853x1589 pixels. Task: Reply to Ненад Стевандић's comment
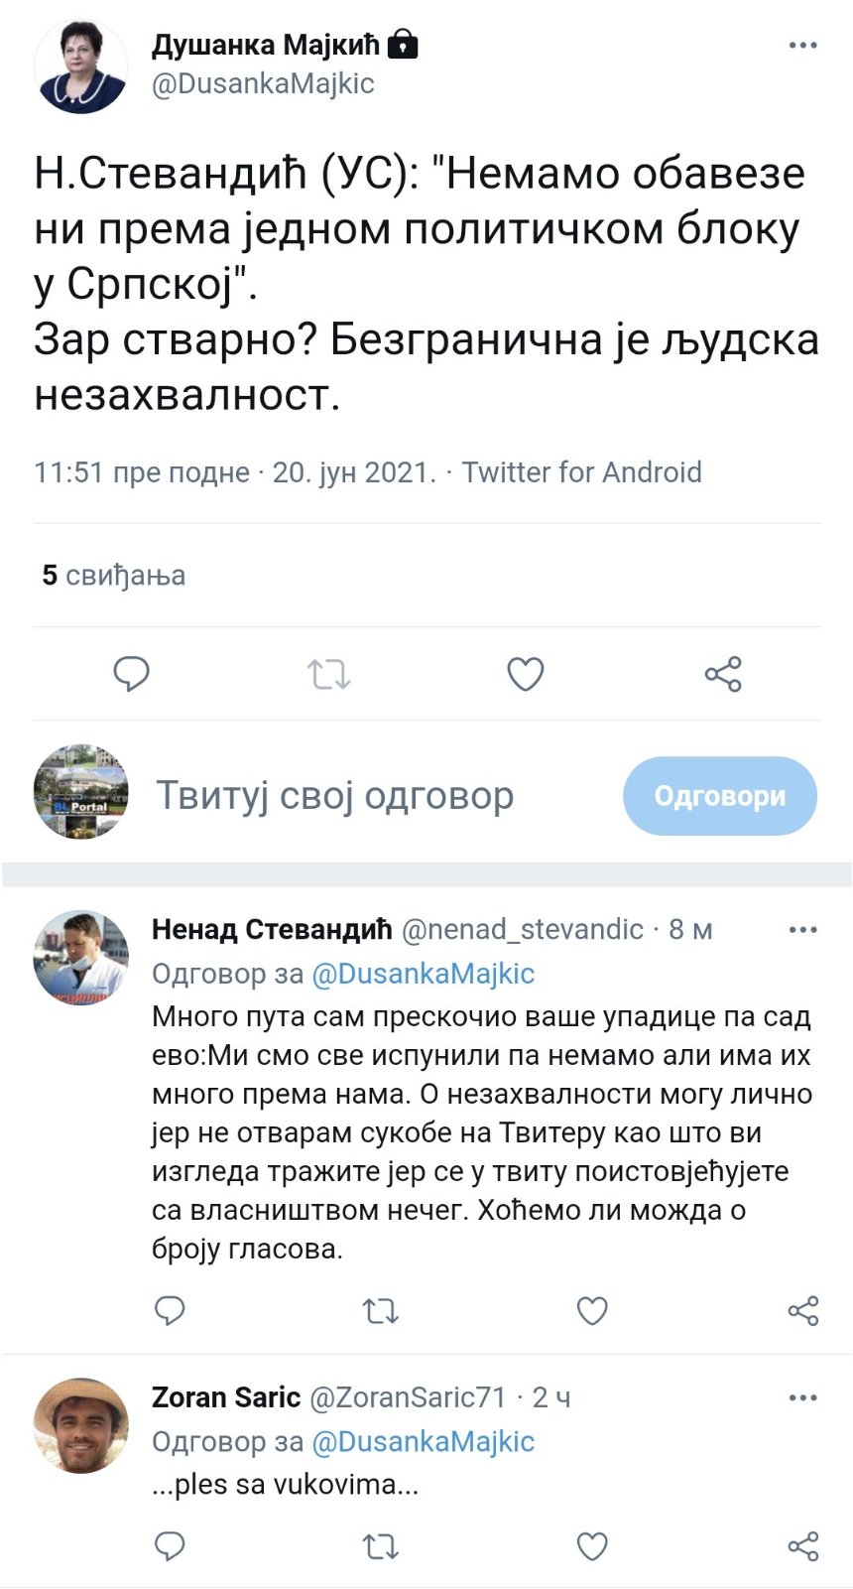point(170,1310)
